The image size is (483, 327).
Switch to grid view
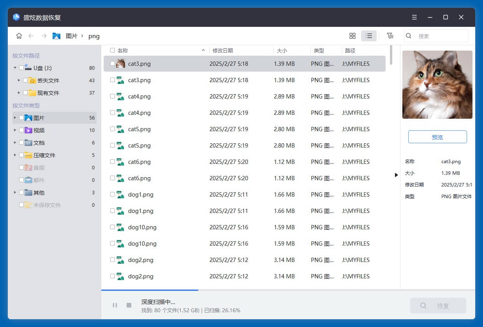tap(352, 35)
